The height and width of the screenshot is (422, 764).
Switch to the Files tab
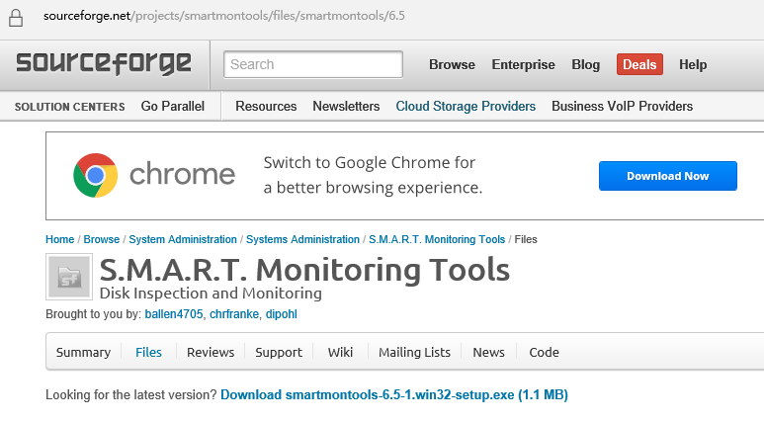click(148, 352)
